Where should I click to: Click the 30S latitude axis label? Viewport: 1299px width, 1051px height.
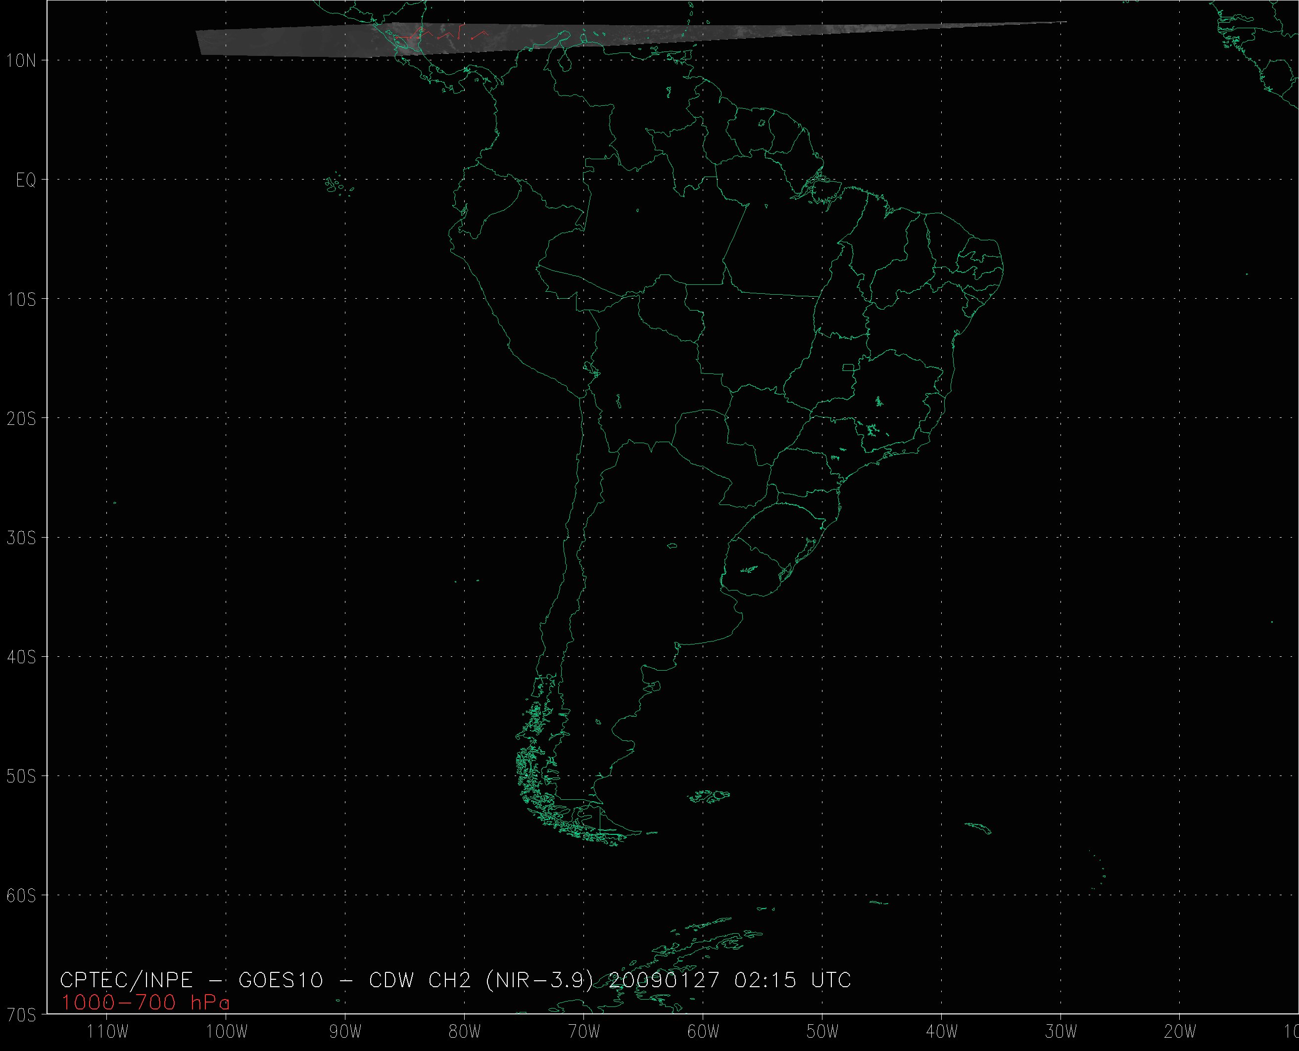(21, 538)
